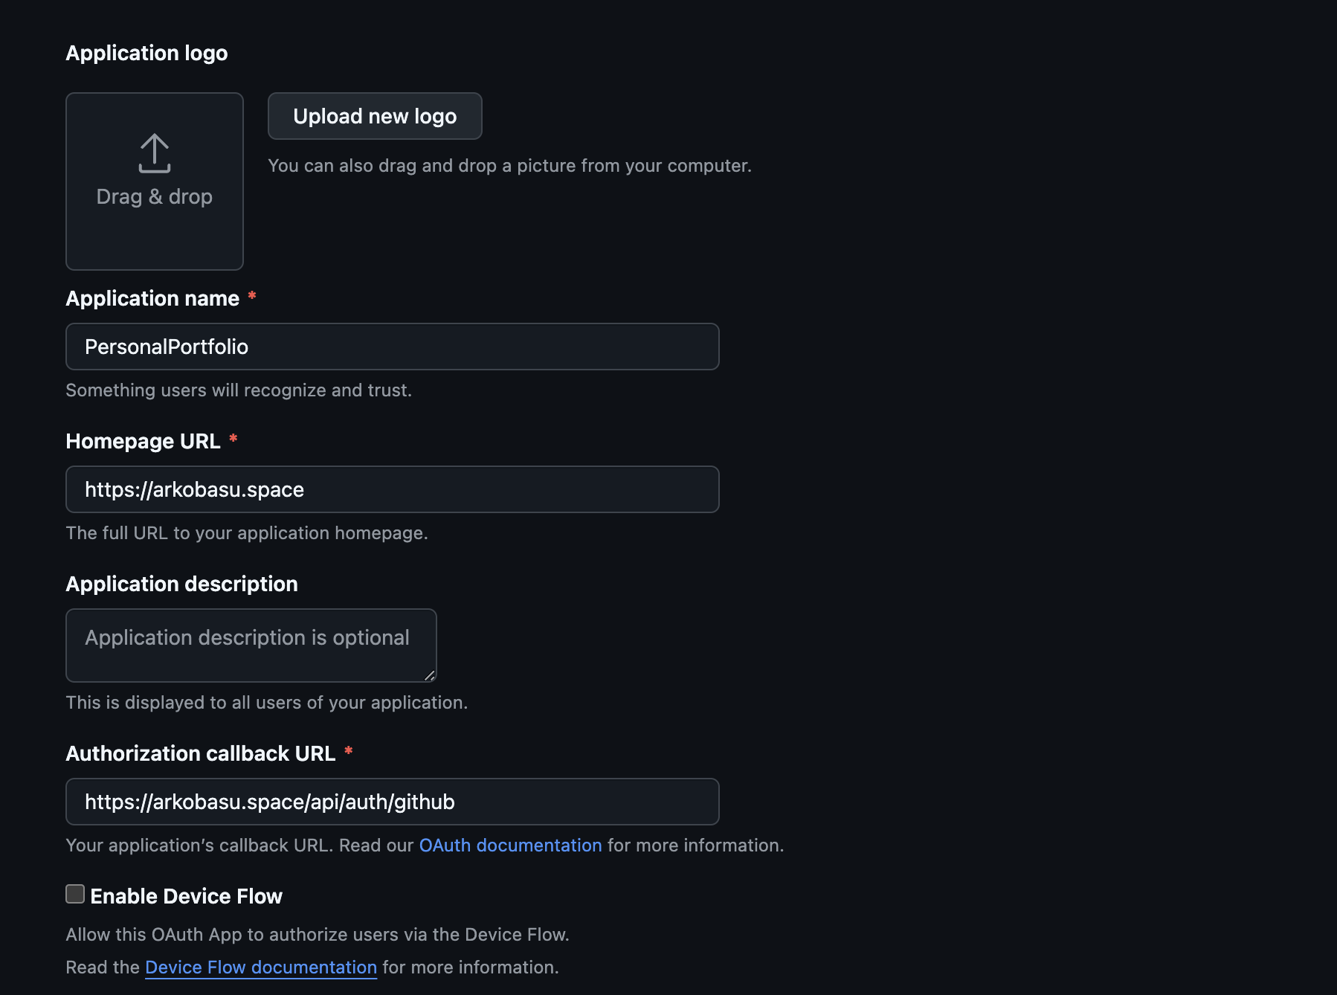Click the upload arrow icon in drag-and-drop box
1337x995 pixels.
154,152
